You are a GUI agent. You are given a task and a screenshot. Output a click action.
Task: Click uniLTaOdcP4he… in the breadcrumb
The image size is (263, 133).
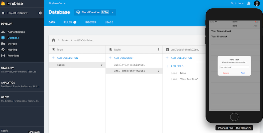tap(84, 40)
